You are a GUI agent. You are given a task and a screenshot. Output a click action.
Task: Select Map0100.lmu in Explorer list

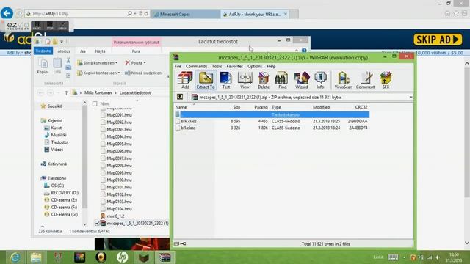pos(119,180)
